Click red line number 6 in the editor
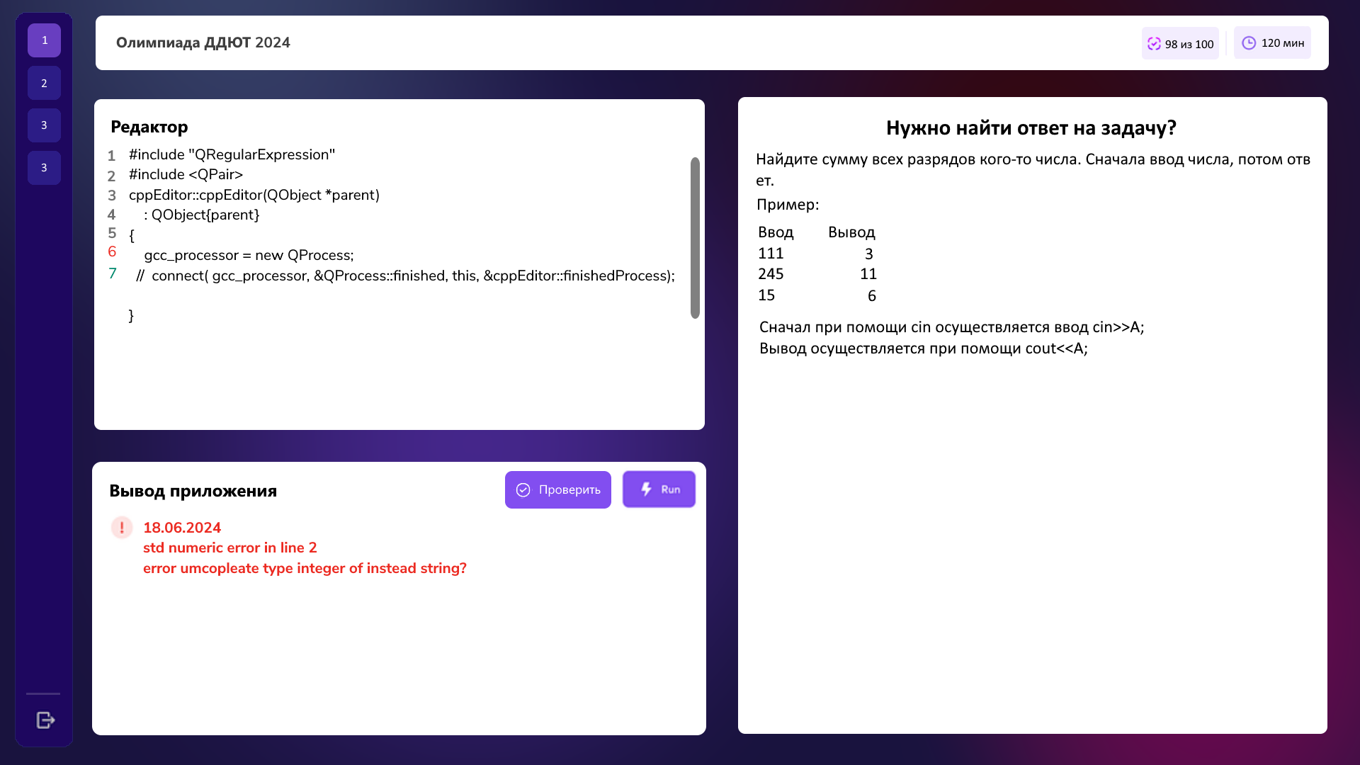Screen dimensions: 1360x765 click(112, 252)
